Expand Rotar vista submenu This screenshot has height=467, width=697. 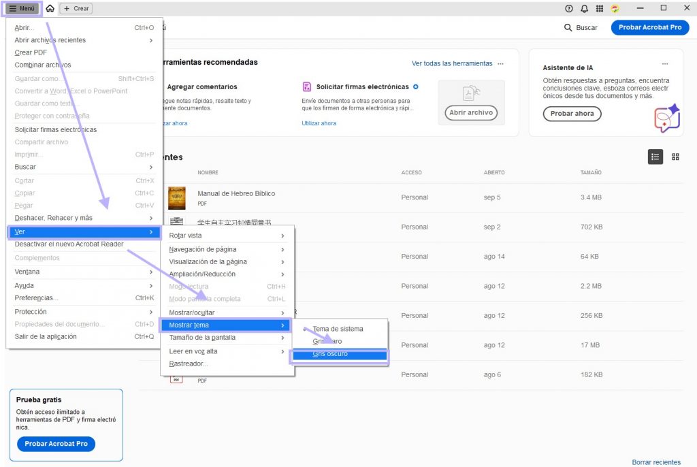tap(227, 236)
